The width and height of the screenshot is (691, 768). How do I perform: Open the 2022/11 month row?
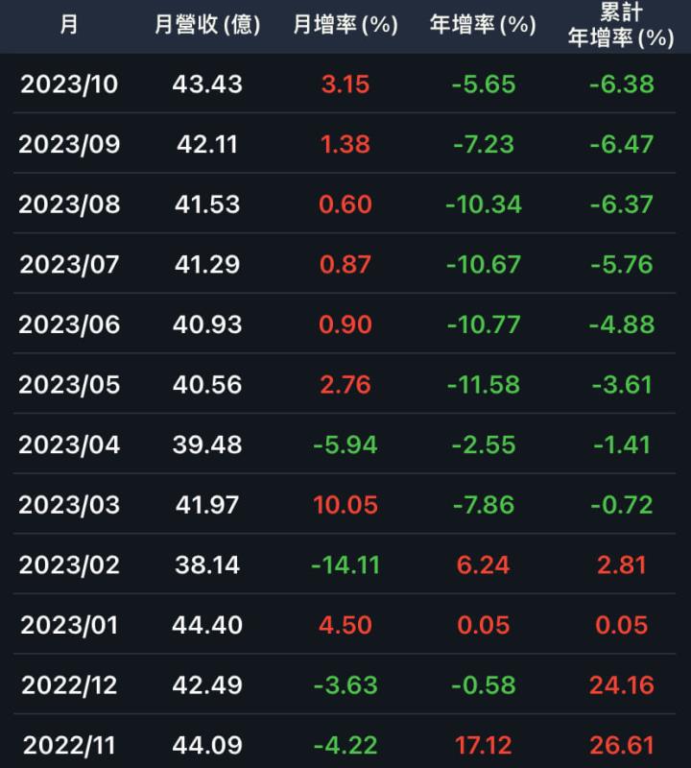click(x=69, y=745)
